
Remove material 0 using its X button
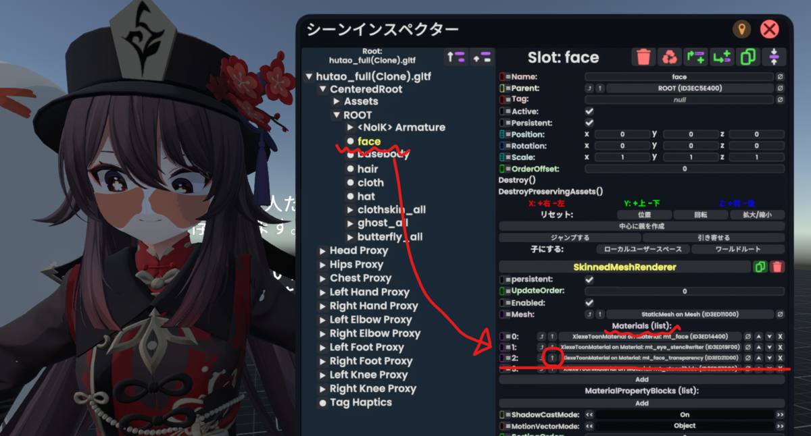[x=780, y=336]
